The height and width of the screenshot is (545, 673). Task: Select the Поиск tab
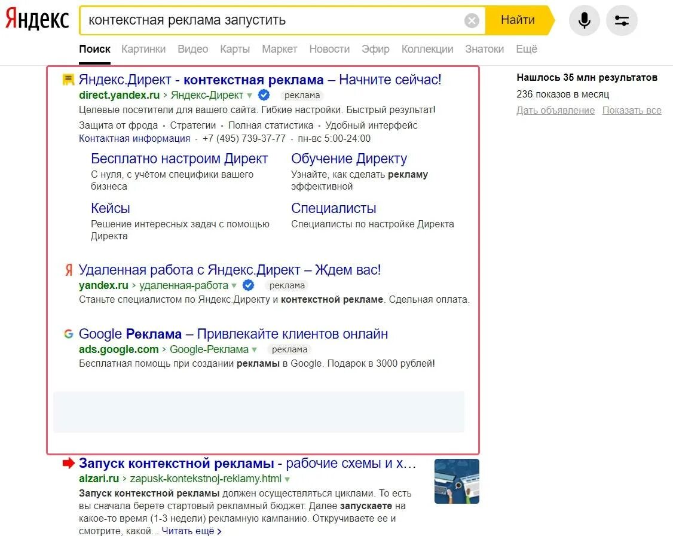click(x=95, y=49)
